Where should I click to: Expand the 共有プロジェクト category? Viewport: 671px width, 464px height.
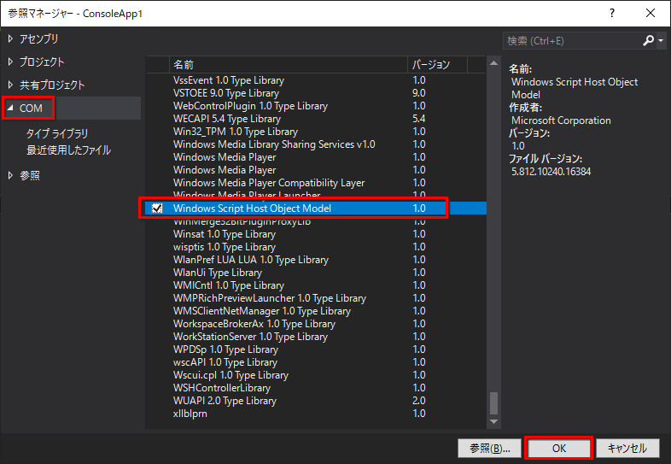point(10,85)
